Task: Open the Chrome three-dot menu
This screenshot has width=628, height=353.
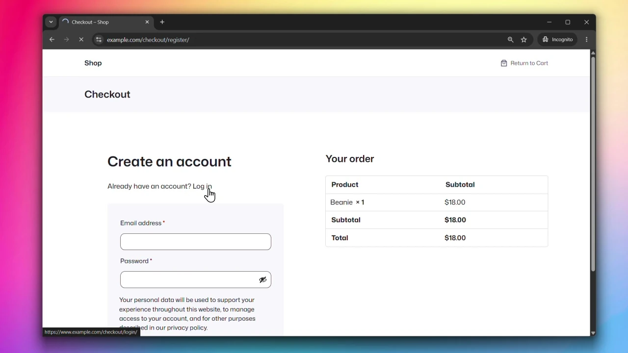Action: click(x=587, y=40)
